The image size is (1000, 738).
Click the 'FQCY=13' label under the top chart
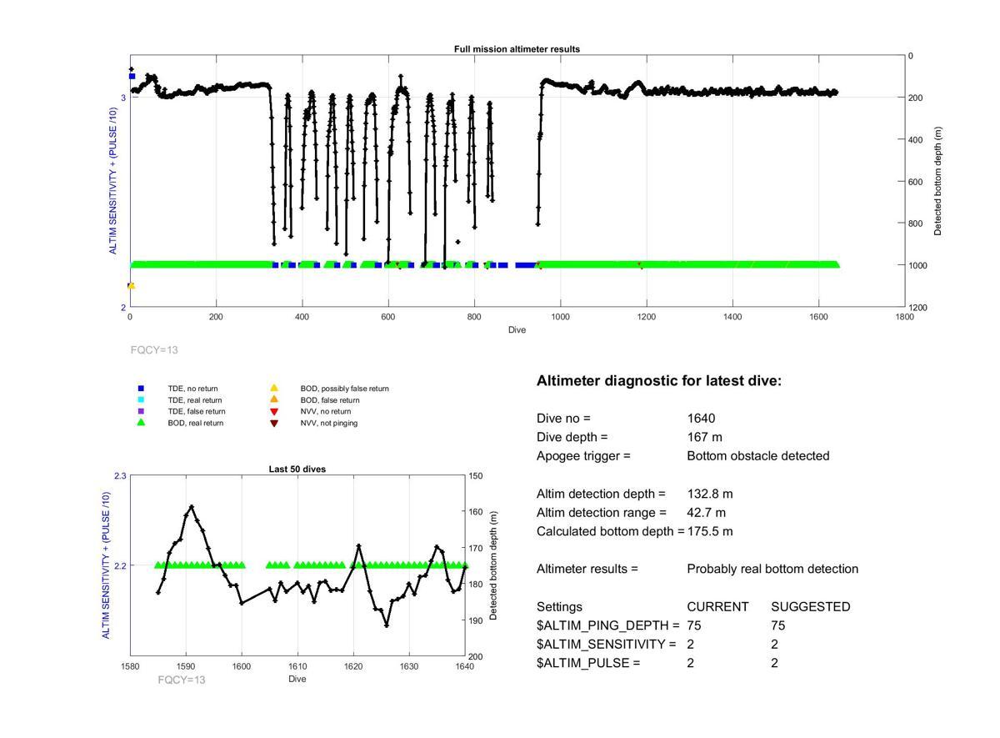coord(154,350)
